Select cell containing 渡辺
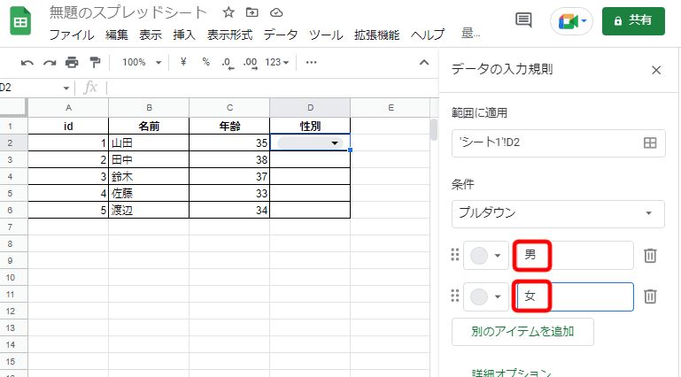 (x=149, y=211)
